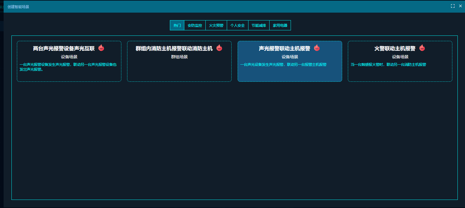Select the 火警联动主机报警 scene title
Screen dimensions: 465x208
pyautogui.click(x=395, y=49)
